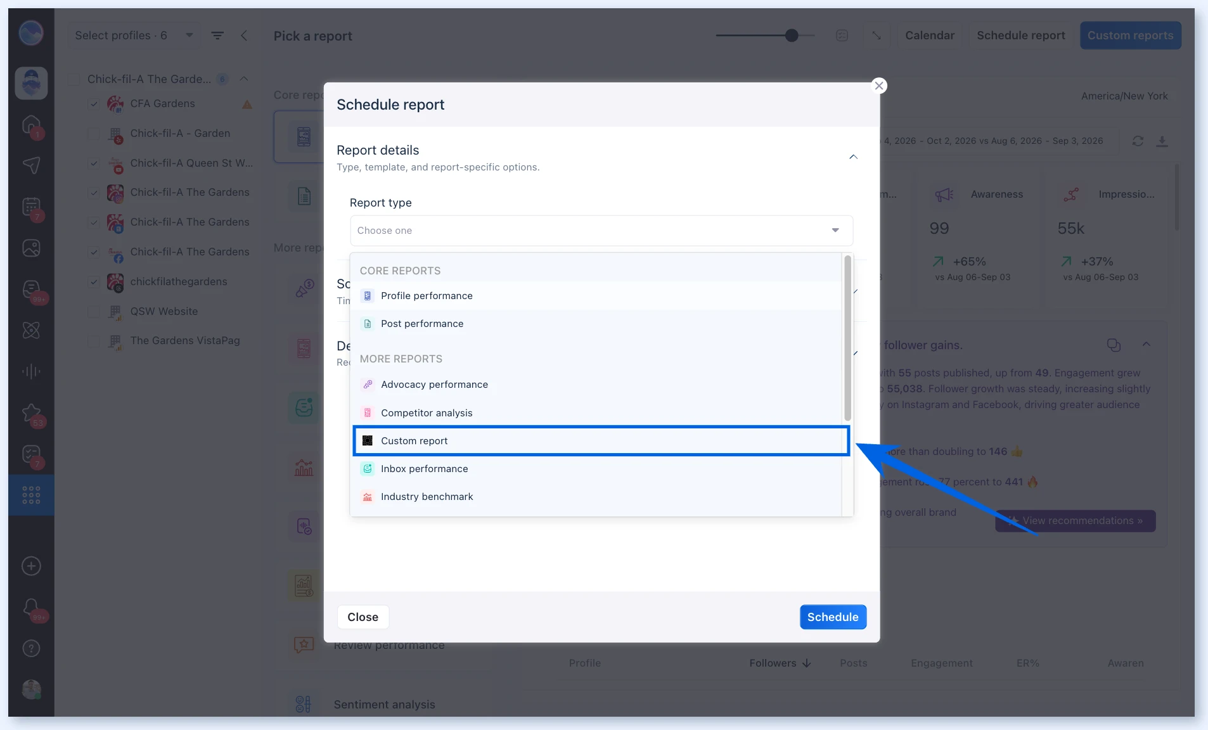Pick Industry benchmark report type
The image size is (1208, 730).
596,497
